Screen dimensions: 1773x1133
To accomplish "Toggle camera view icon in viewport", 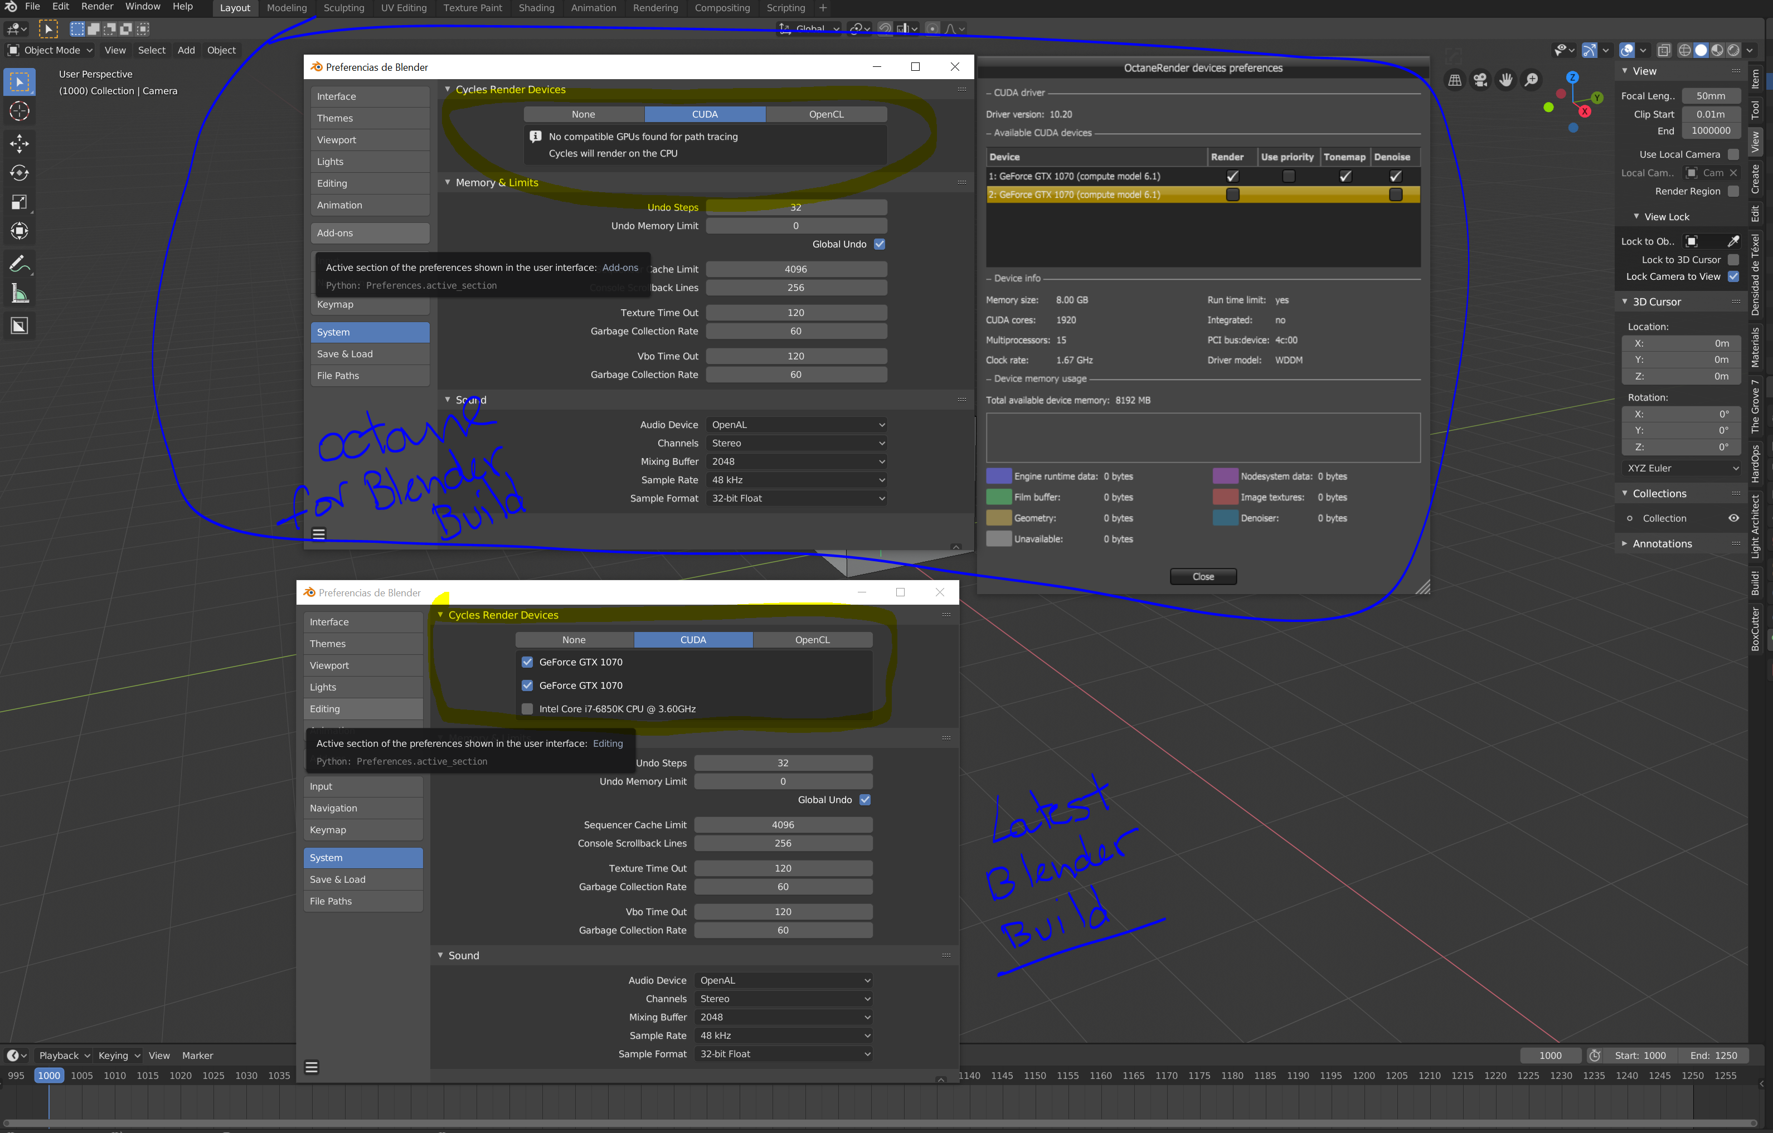I will [x=1480, y=80].
